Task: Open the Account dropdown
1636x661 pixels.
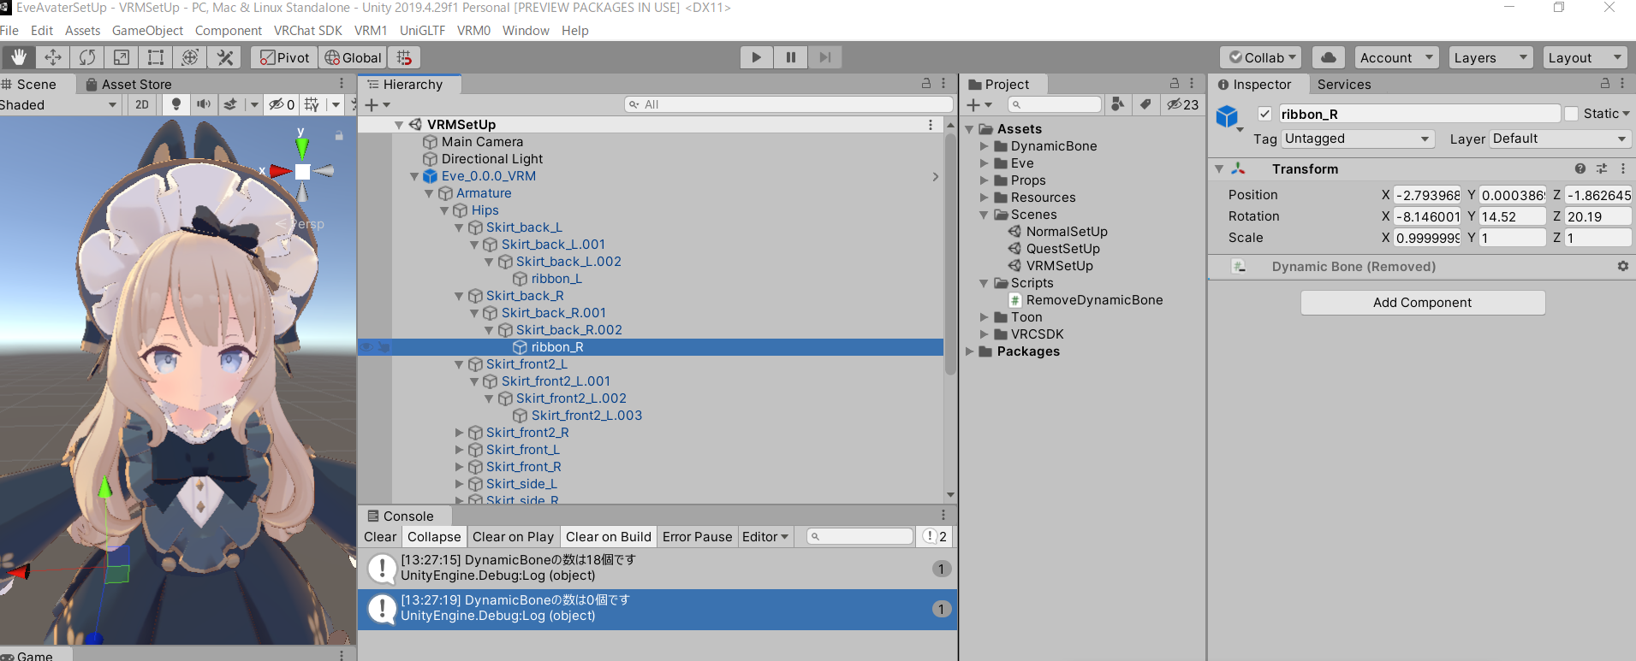Action: (x=1396, y=57)
